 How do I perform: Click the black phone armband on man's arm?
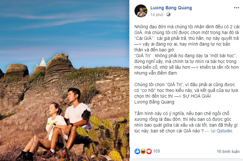tap(86, 115)
